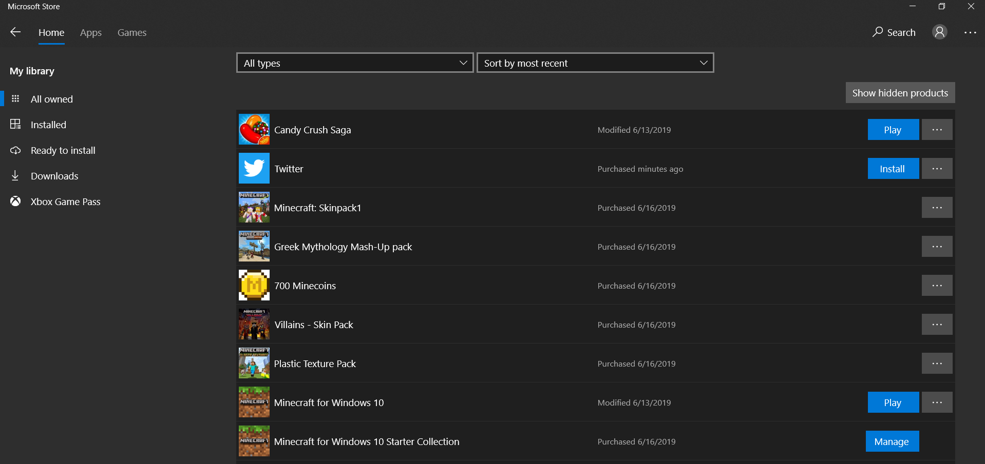Switch to the Games tab
This screenshot has width=985, height=464.
coord(132,33)
